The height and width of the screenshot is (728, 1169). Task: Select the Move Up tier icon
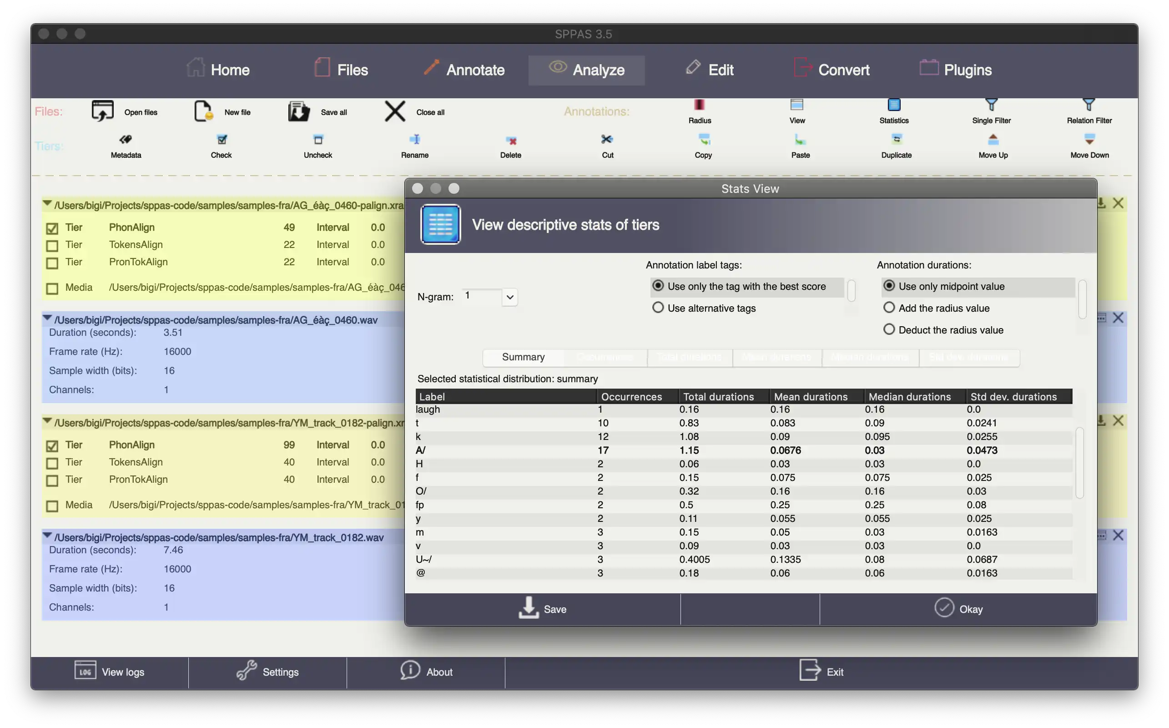pos(993,140)
